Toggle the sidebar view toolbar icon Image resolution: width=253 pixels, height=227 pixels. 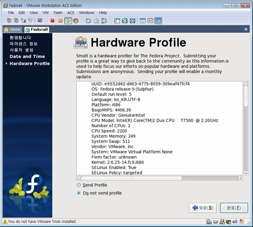pyautogui.click(x=117, y=20)
